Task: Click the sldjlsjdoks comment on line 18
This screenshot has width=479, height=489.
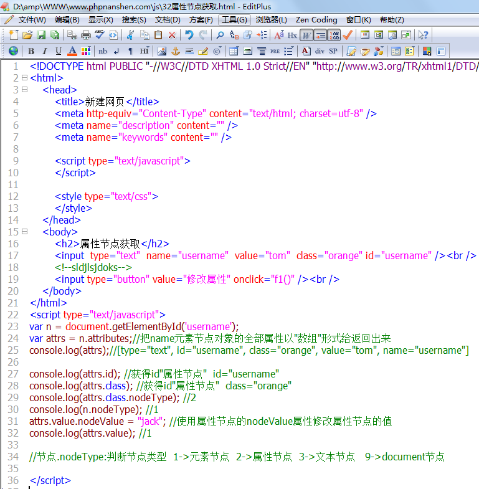Action: (93, 267)
